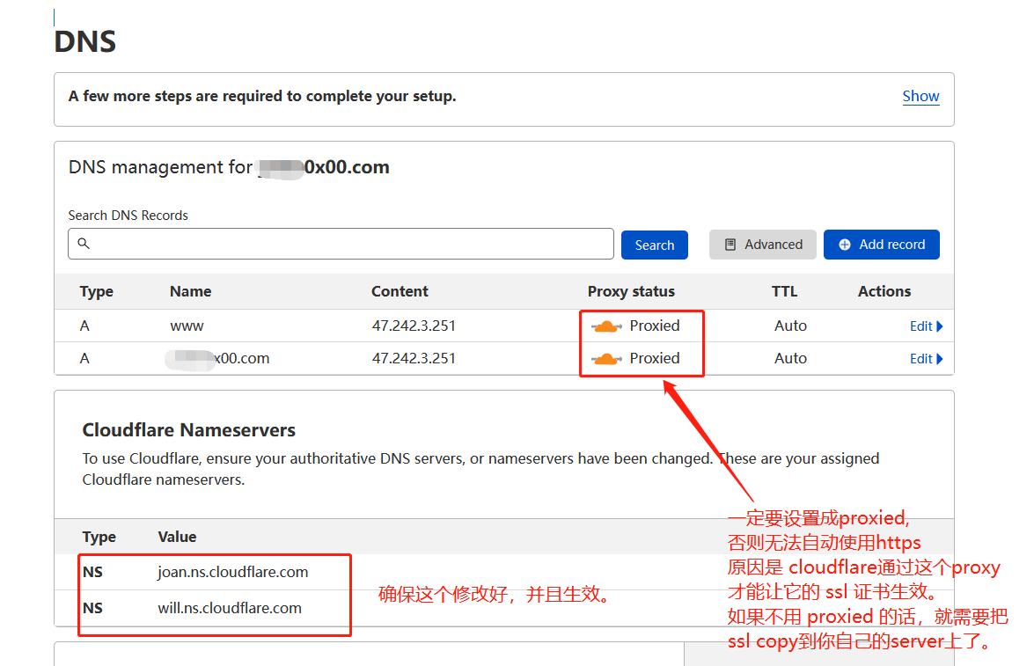Click the Type column header in the records table

tap(96, 291)
